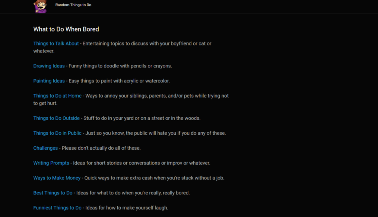The height and width of the screenshot is (217, 378).
Task: Open the Funniest Things to Do link
Action: click(57, 208)
